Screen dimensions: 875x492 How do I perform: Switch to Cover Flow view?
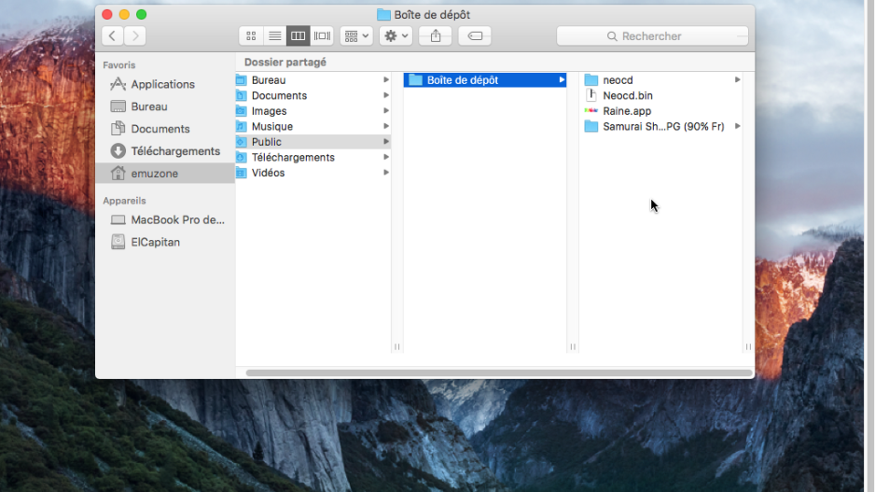point(322,35)
